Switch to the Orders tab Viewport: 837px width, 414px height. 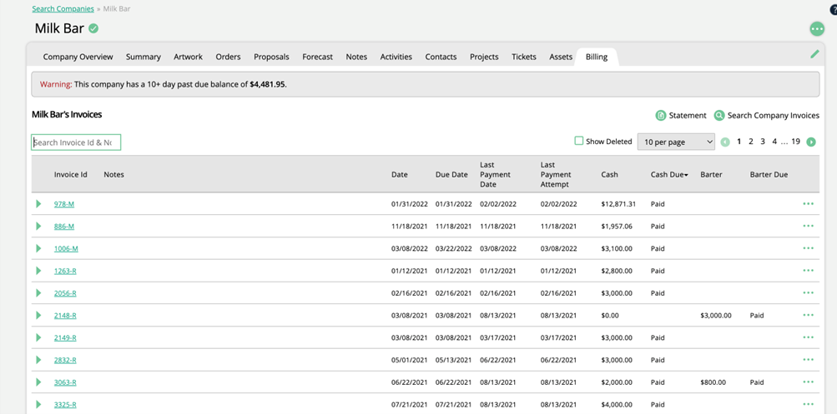coord(228,57)
